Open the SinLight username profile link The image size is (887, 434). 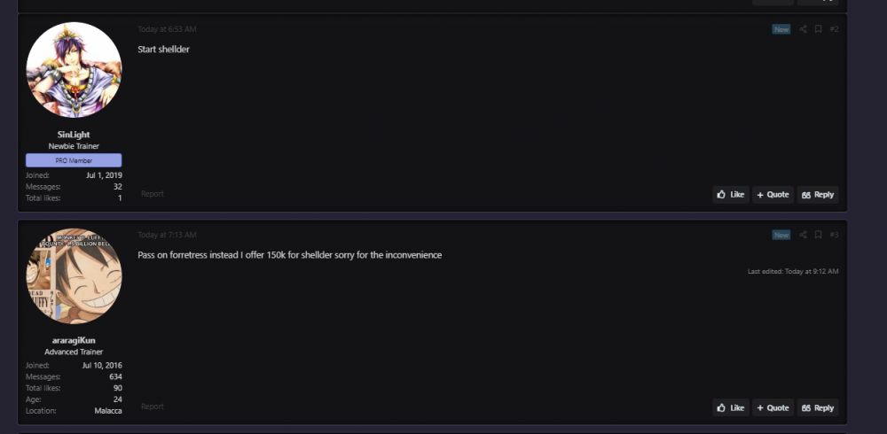pyautogui.click(x=74, y=135)
